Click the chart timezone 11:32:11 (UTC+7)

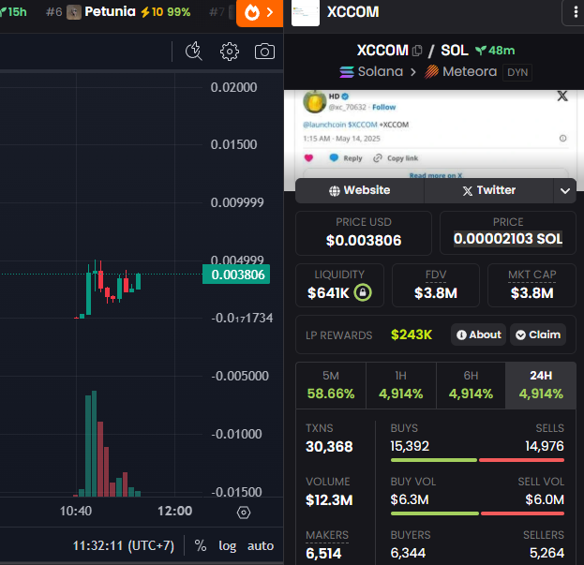(x=124, y=545)
